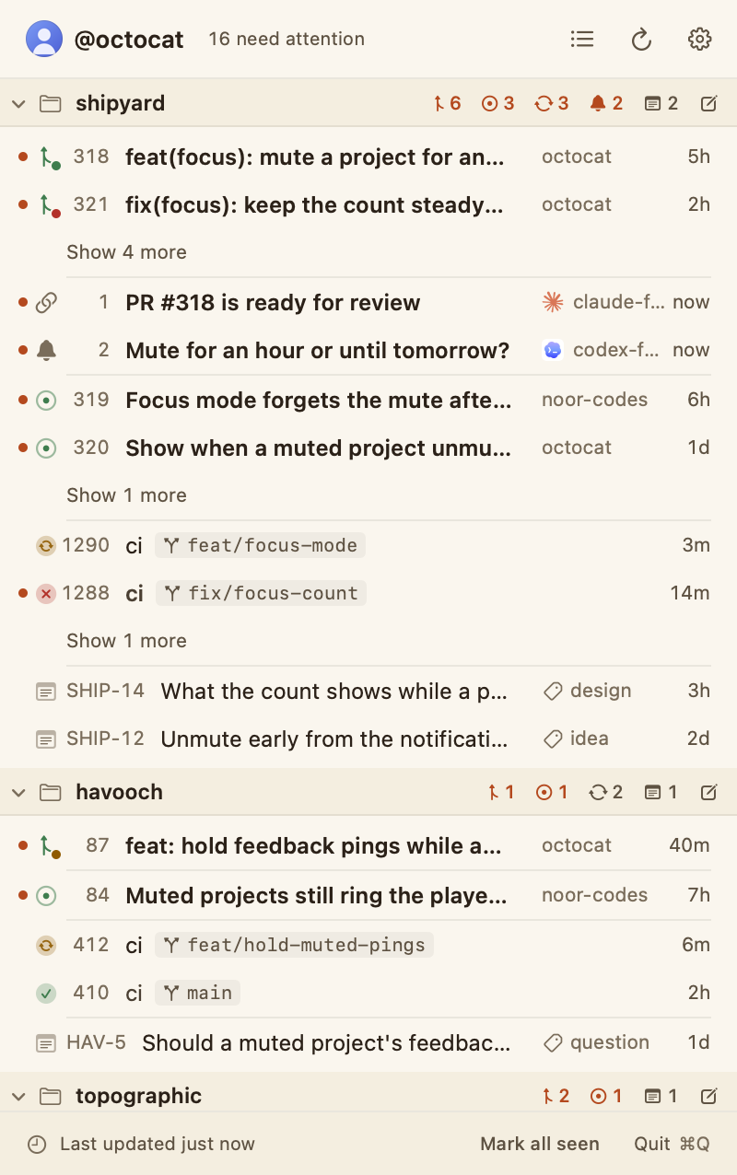Viewport: 737px width, 1175px height.
Task: Click shipyard notes count 2
Action: (x=661, y=103)
